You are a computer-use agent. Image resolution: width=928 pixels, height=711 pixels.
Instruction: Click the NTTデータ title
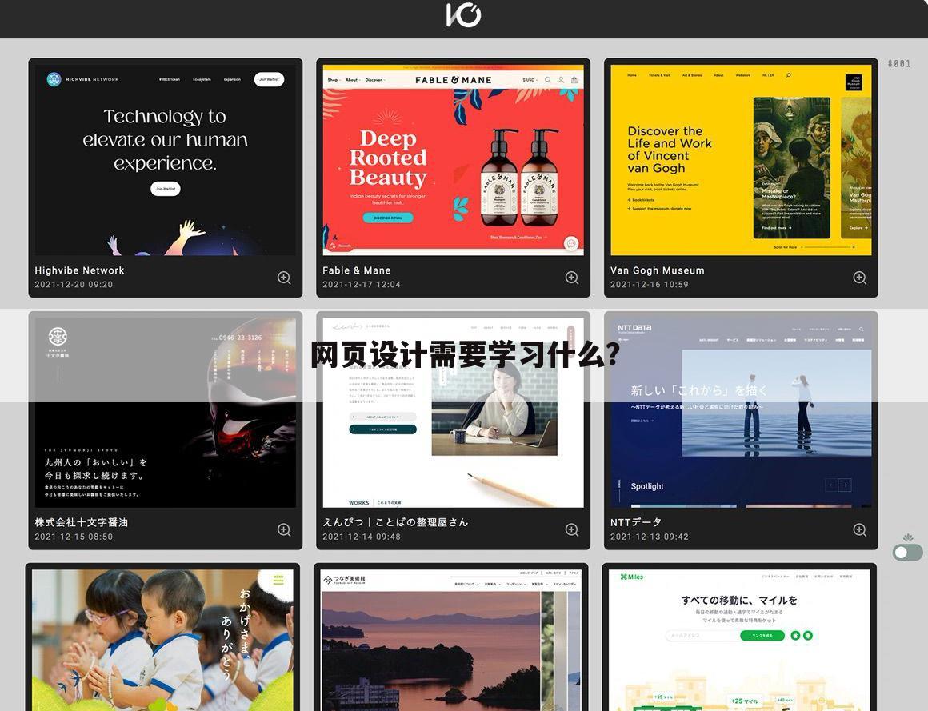click(636, 522)
